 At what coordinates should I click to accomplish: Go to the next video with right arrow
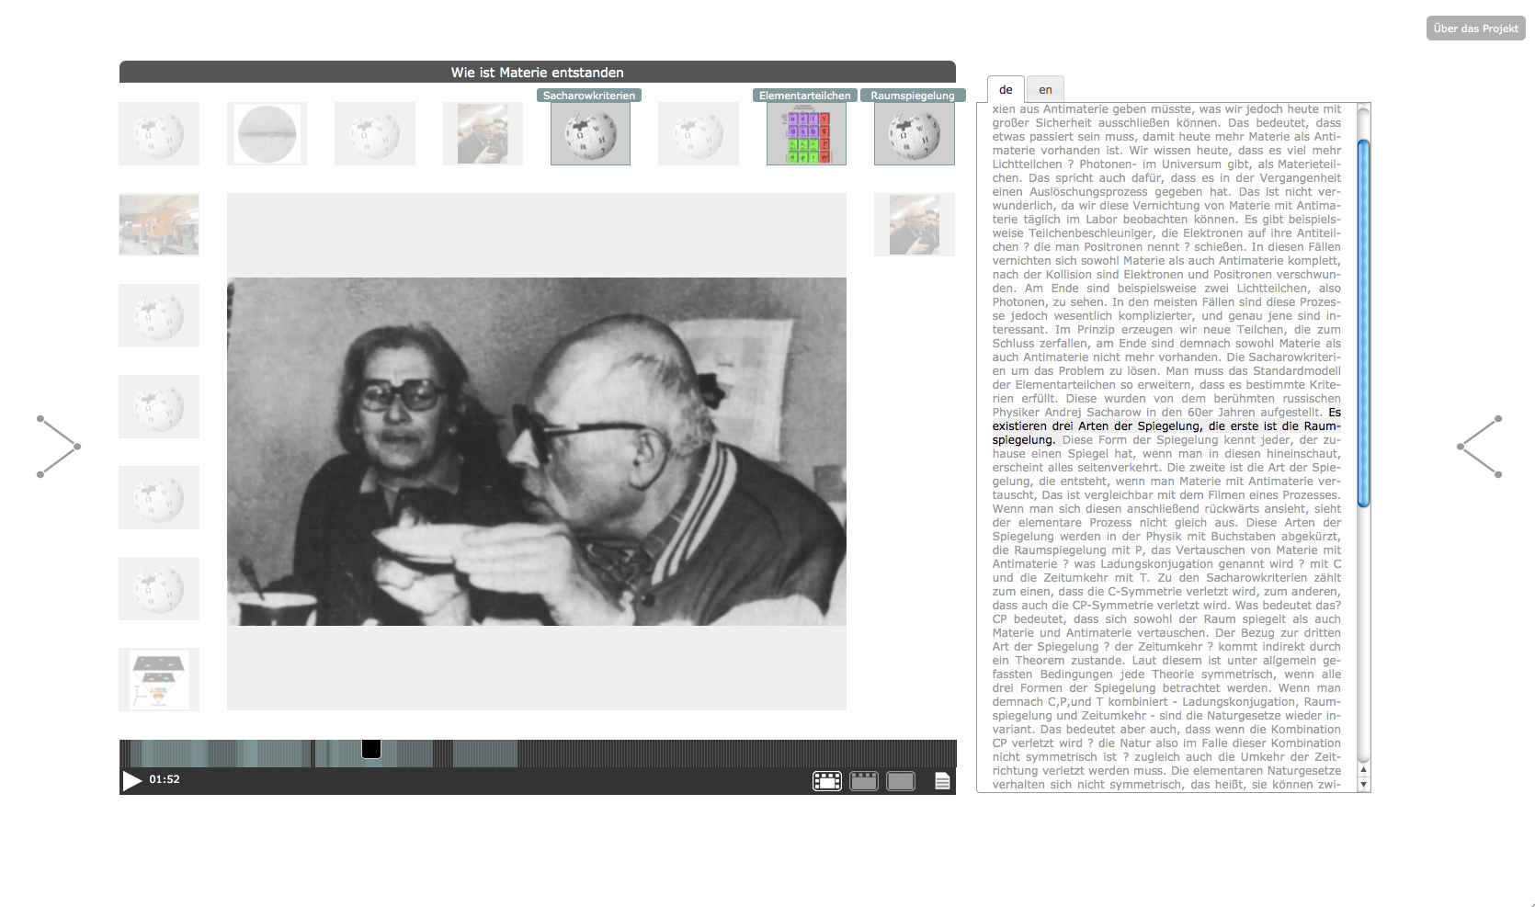(1479, 447)
